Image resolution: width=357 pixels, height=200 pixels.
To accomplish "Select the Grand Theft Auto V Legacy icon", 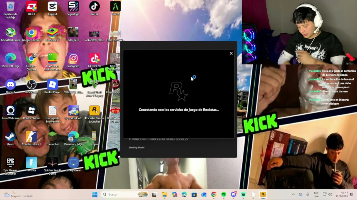I will tap(94, 88).
